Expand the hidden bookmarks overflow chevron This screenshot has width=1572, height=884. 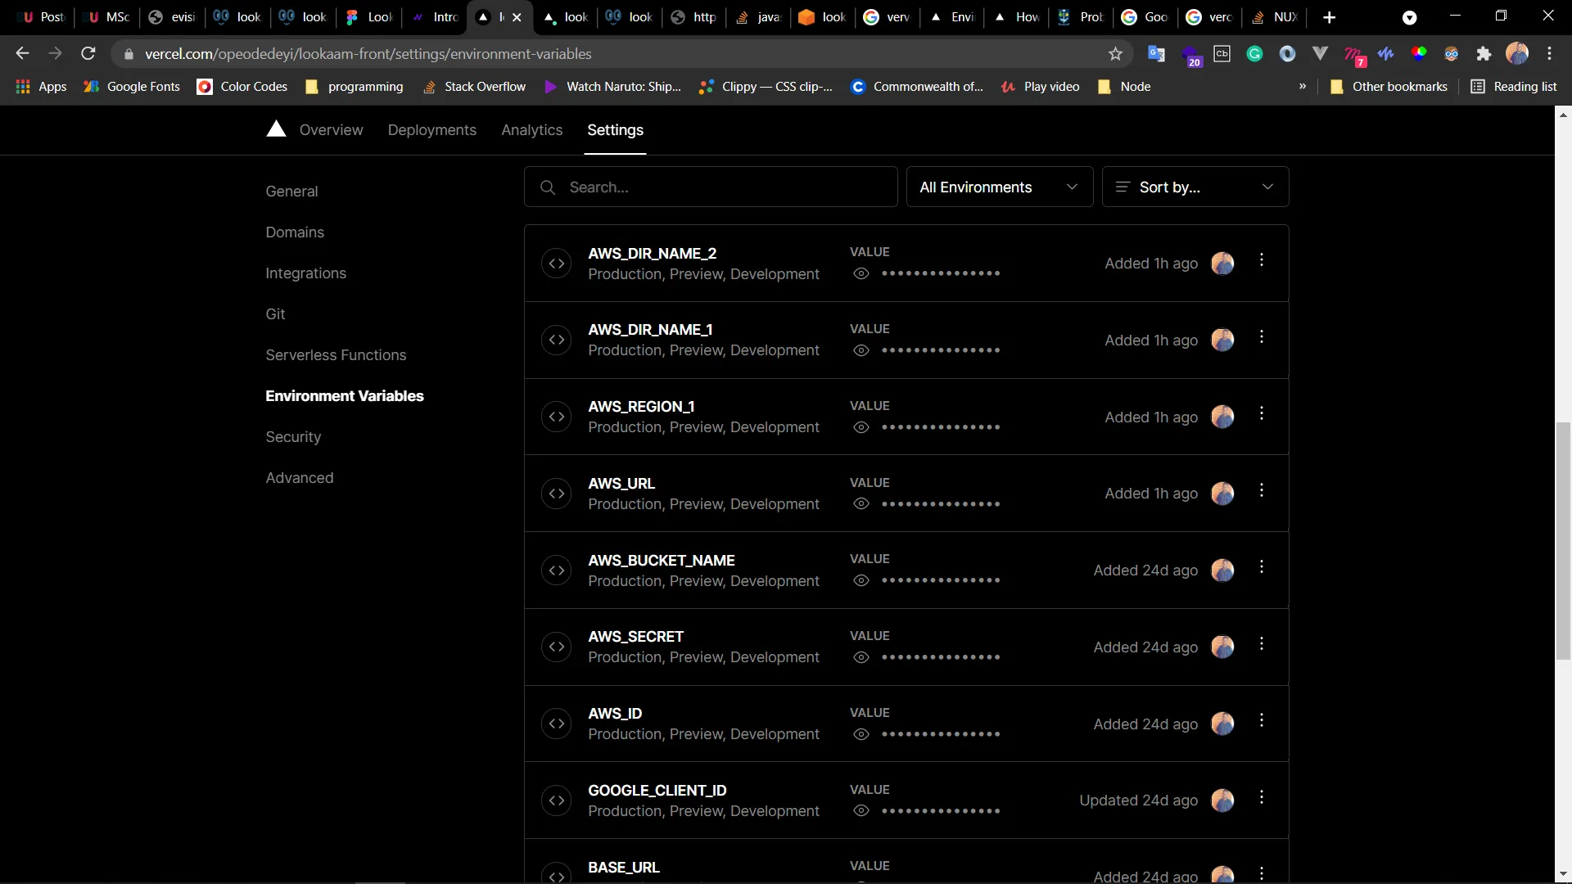[1302, 87]
